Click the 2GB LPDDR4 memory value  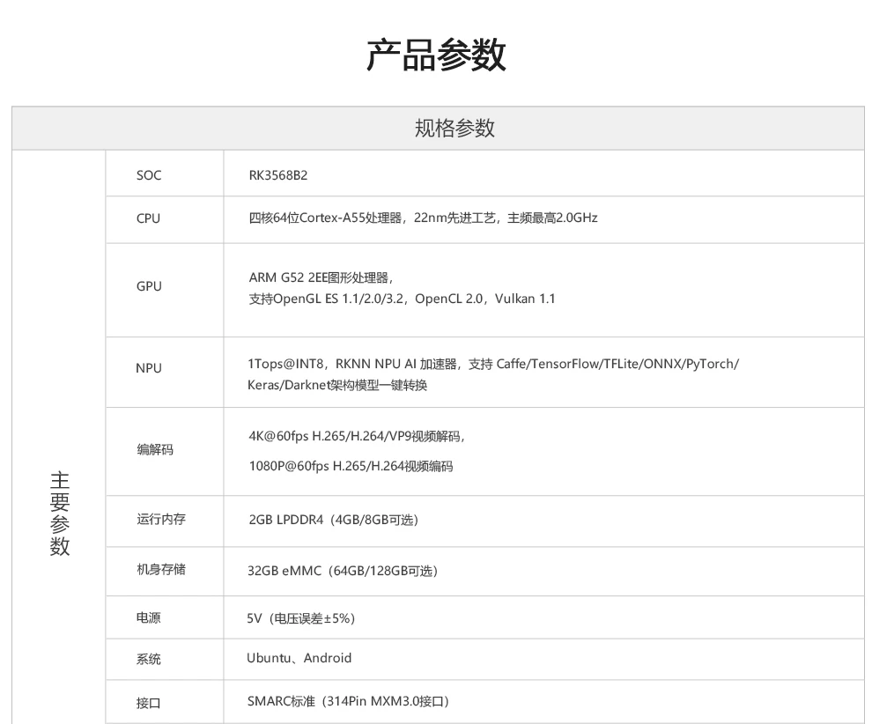tap(333, 520)
